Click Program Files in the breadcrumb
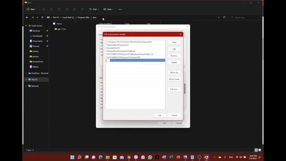This screenshot has height=161, width=286. (x=84, y=17)
